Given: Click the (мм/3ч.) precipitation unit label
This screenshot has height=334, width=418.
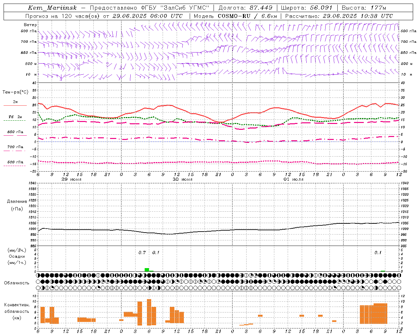Looking at the screenshot, I should [17, 250].
